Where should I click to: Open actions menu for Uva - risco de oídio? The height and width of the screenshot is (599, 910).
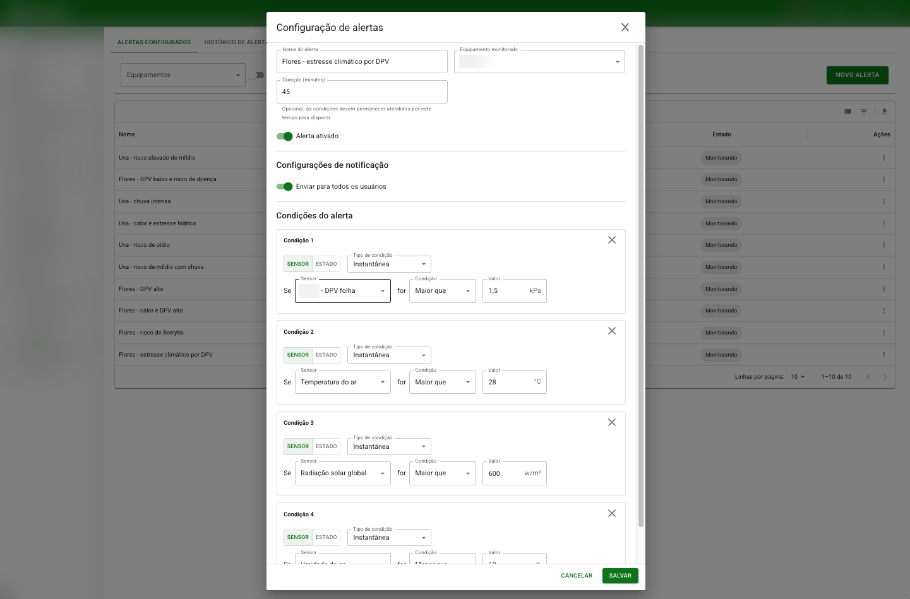(883, 245)
